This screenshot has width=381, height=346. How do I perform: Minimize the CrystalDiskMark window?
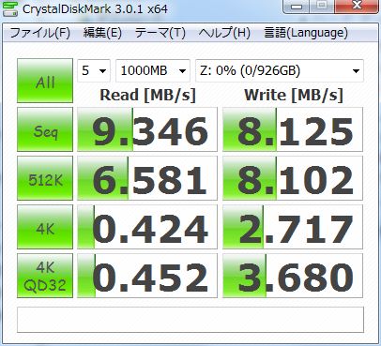tap(297, 7)
